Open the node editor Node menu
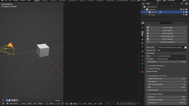189x106 pixels. coord(100,104)
